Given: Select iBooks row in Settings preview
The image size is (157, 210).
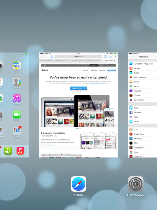Looking at the screenshot, I should 142,82.
